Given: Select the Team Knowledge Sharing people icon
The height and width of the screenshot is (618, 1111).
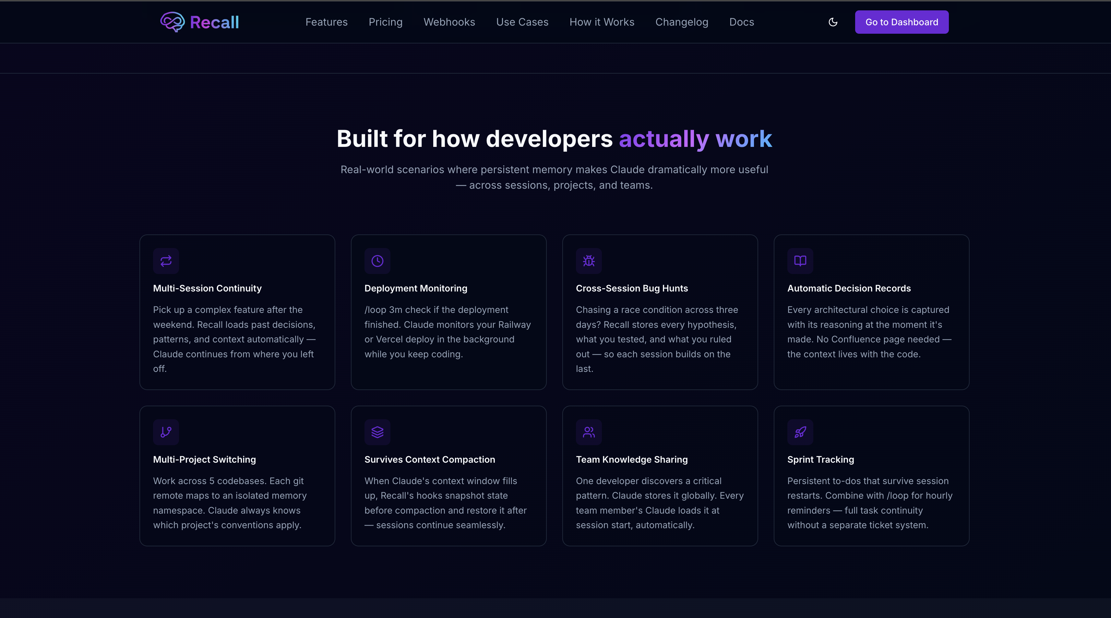Looking at the screenshot, I should pos(588,432).
